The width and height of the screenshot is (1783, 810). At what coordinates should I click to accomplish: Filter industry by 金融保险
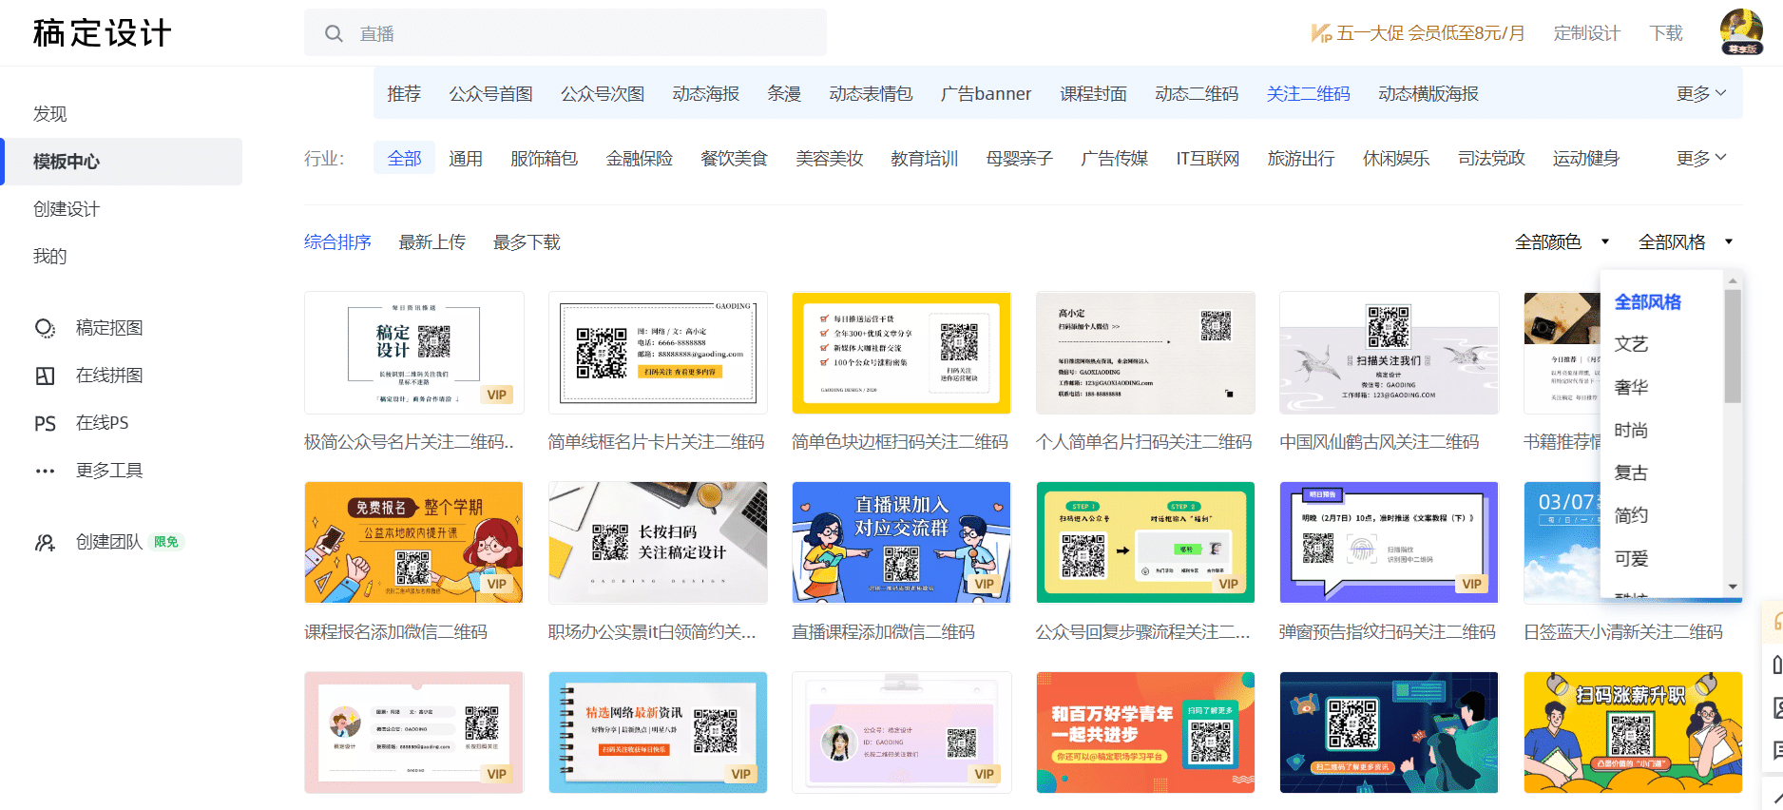point(639,158)
